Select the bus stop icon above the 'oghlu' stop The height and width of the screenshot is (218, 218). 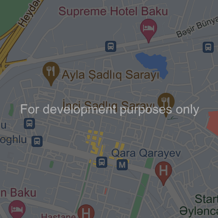pyautogui.click(x=29, y=123)
